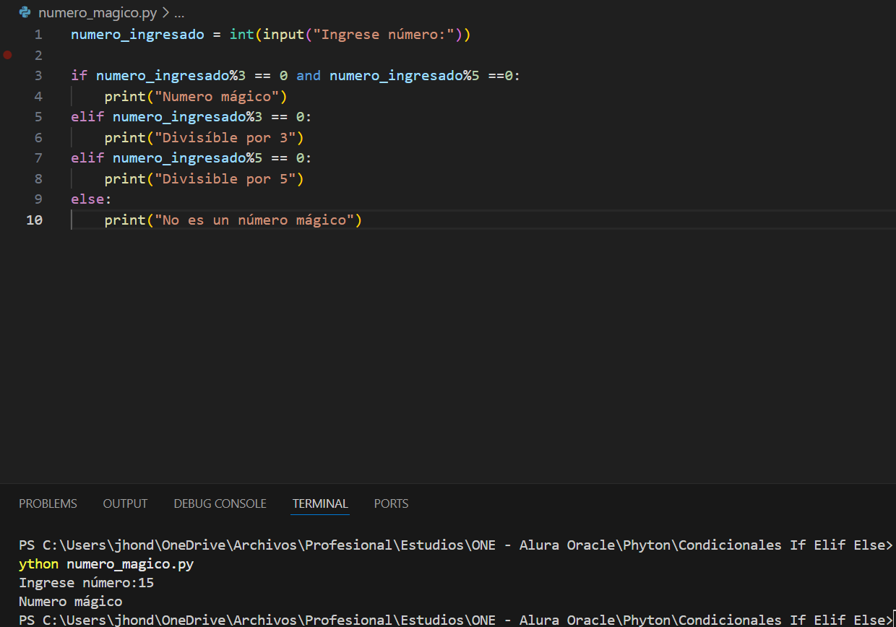Click the terminal output "Ingrese número:15"
The width and height of the screenshot is (896, 627).
[86, 583]
